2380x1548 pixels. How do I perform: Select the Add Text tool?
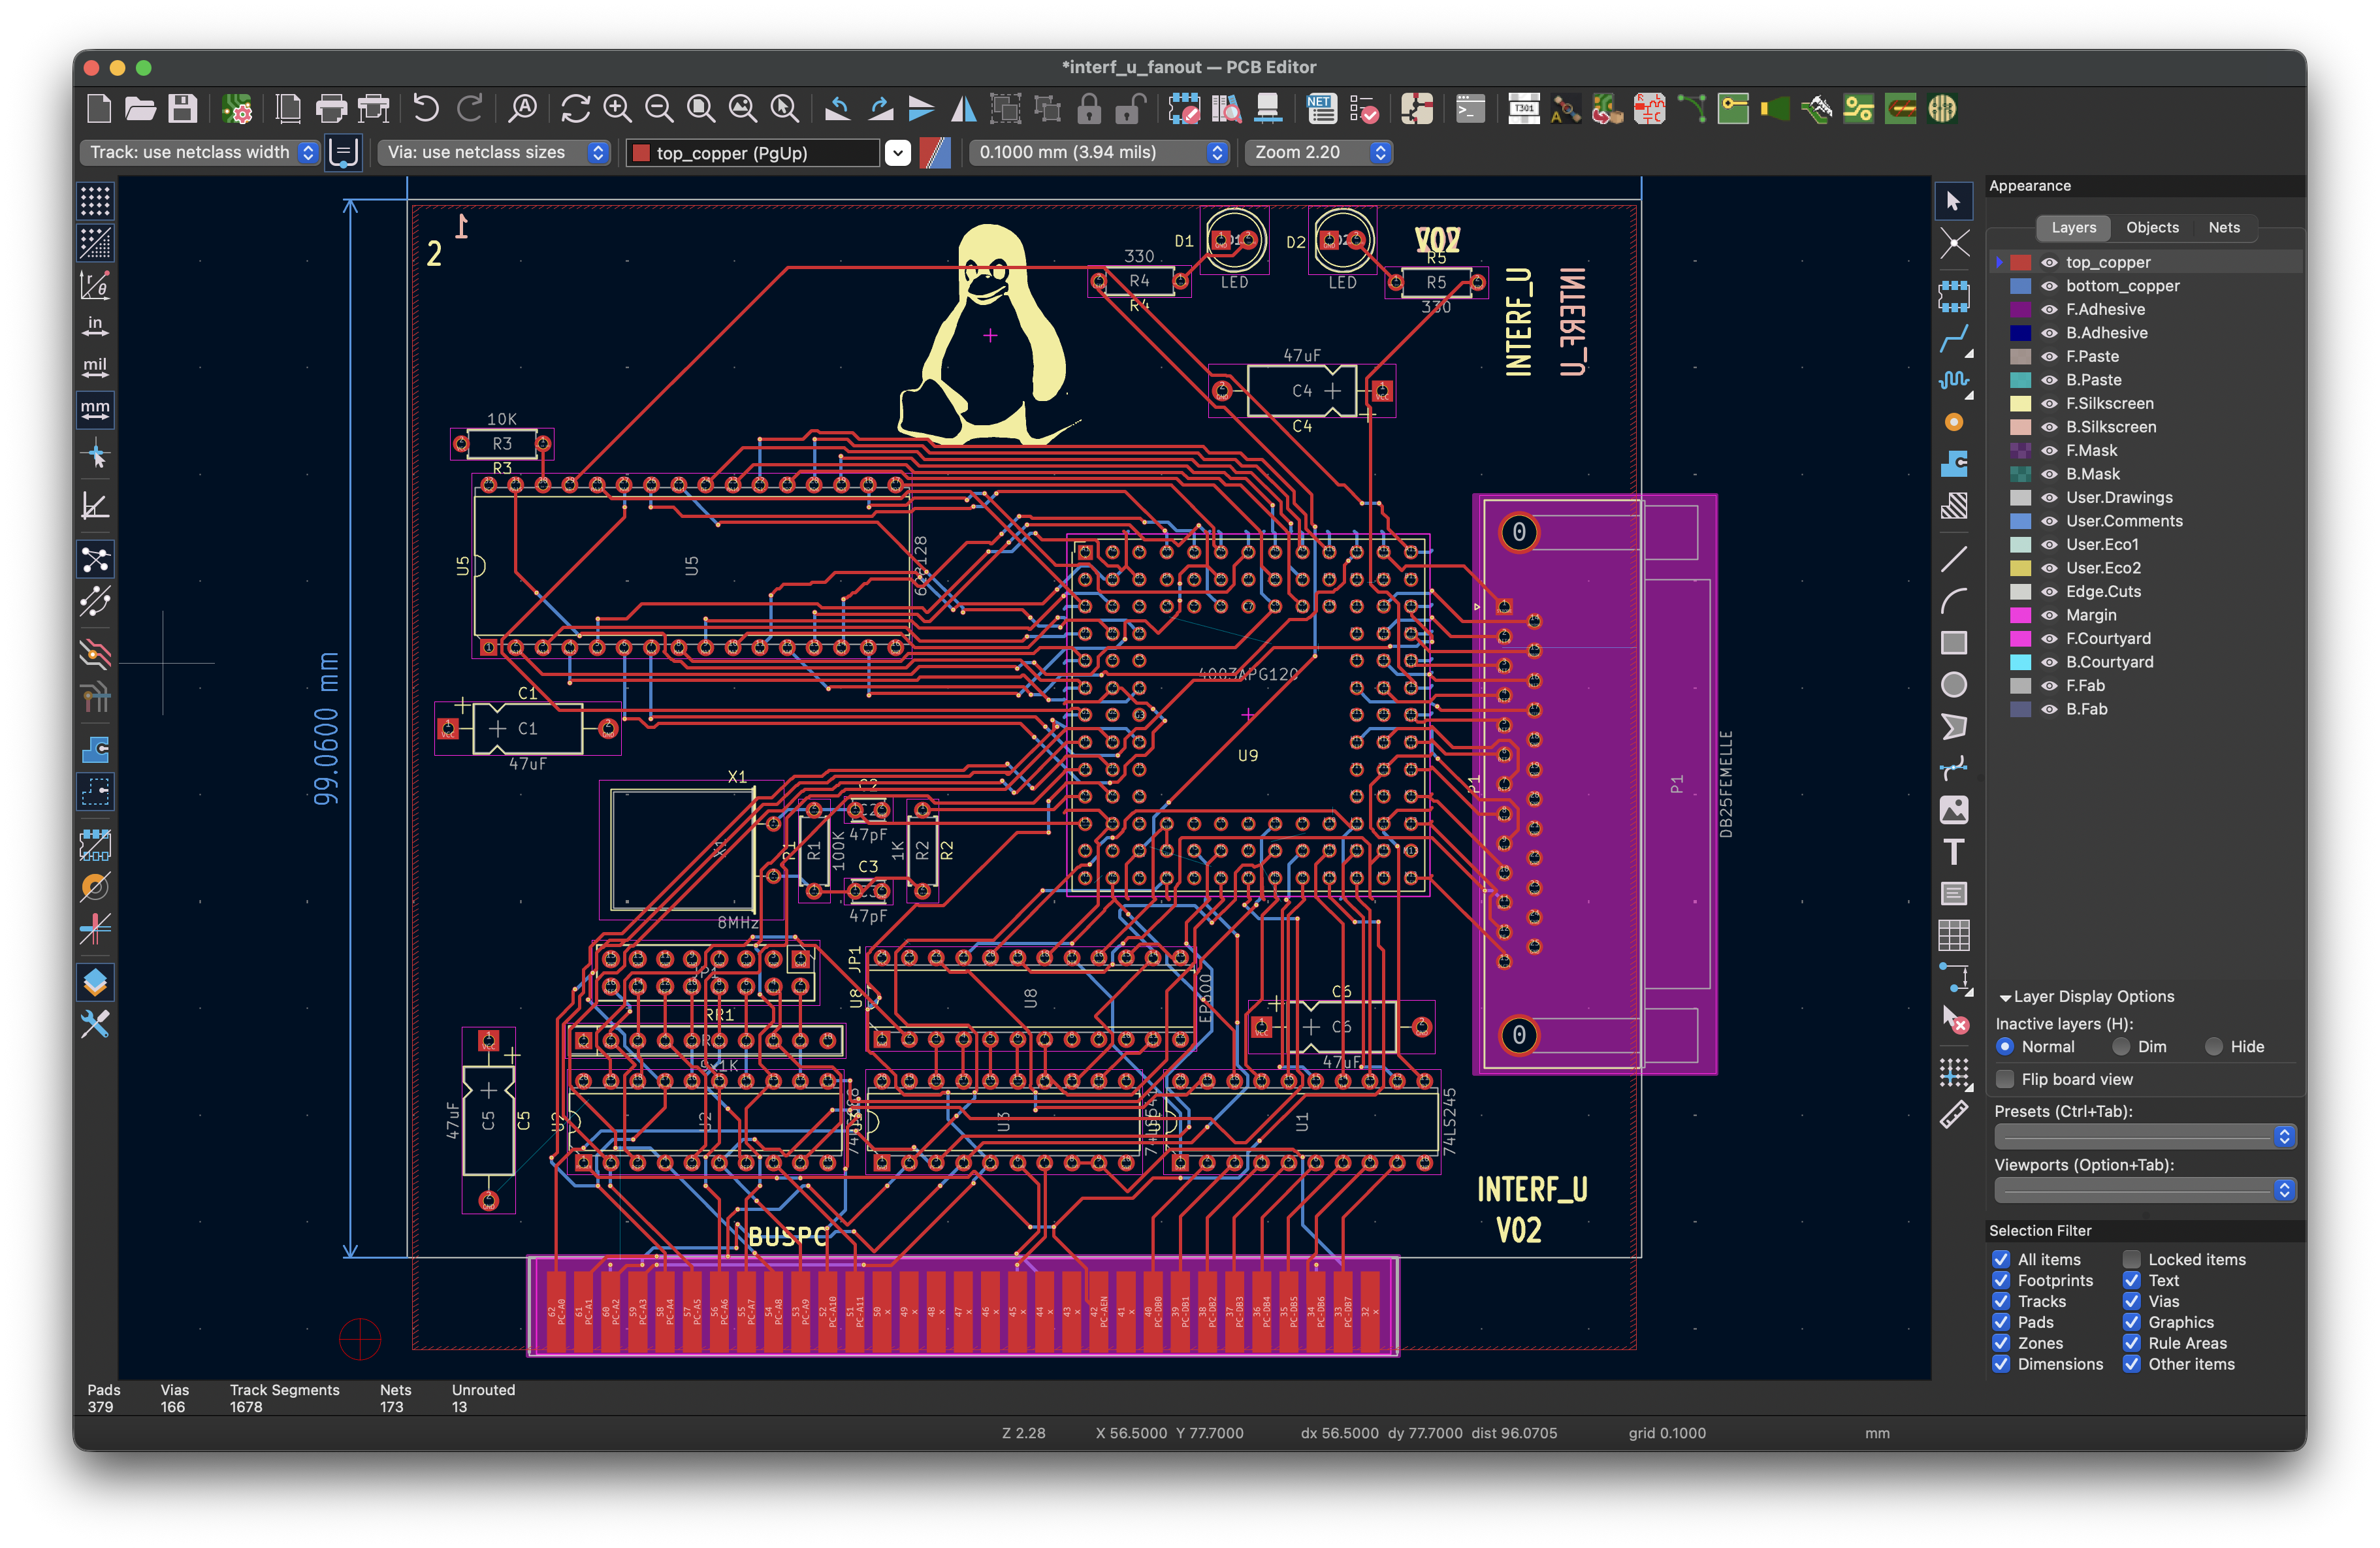coord(1955,852)
